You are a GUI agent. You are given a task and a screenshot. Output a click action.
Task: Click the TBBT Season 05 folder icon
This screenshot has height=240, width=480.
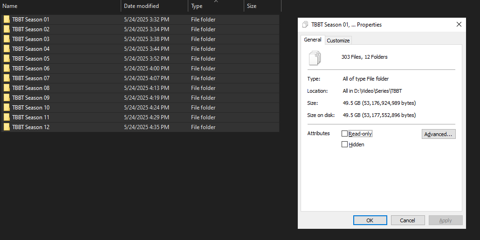[7, 59]
